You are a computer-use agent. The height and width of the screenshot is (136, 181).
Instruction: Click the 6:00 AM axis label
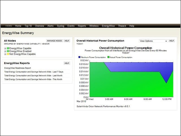[128, 99]
